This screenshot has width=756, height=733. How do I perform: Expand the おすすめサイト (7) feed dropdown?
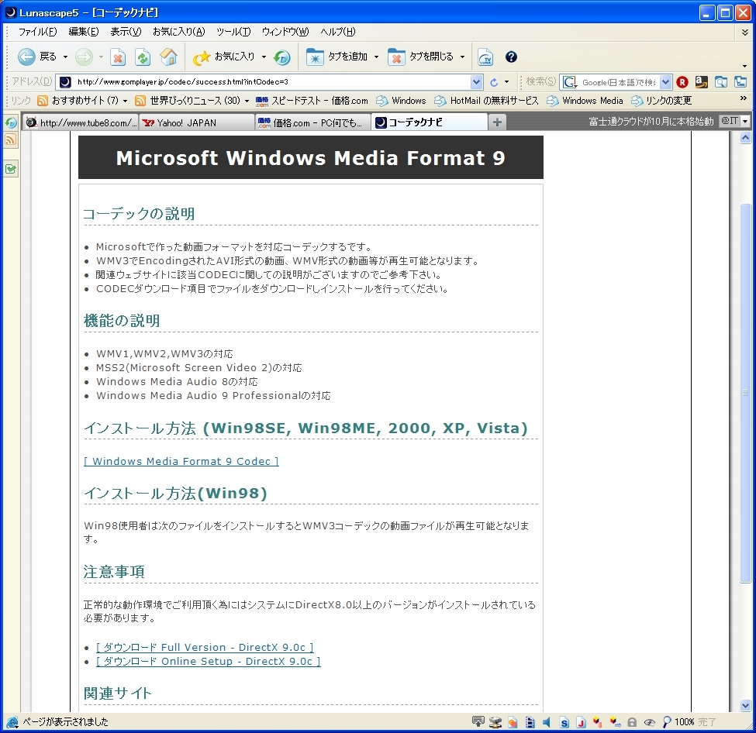click(125, 102)
